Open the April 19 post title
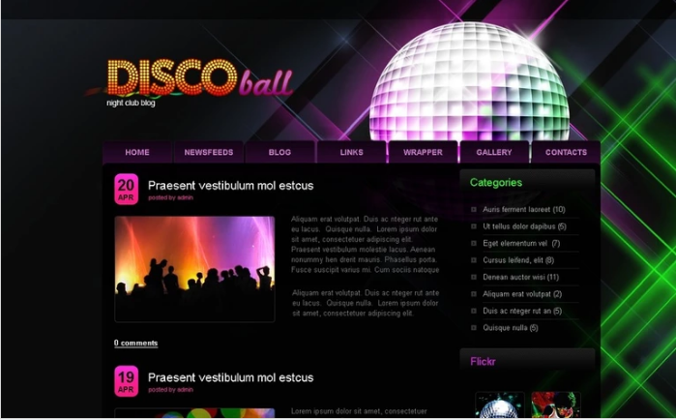The height and width of the screenshot is (420, 676). pos(230,377)
